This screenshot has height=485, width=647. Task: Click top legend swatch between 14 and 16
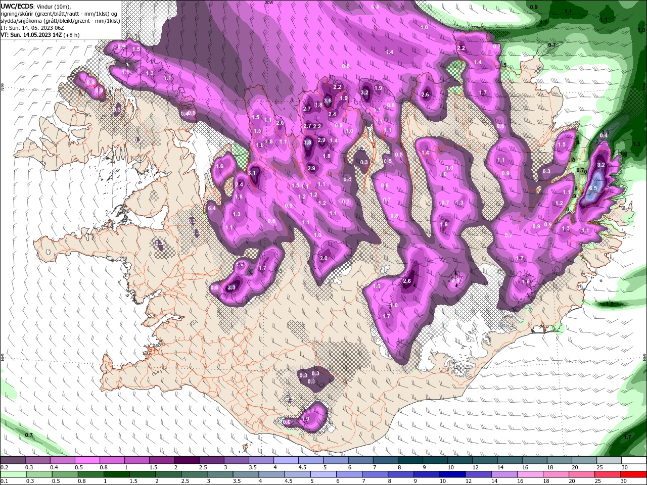(x=510, y=460)
